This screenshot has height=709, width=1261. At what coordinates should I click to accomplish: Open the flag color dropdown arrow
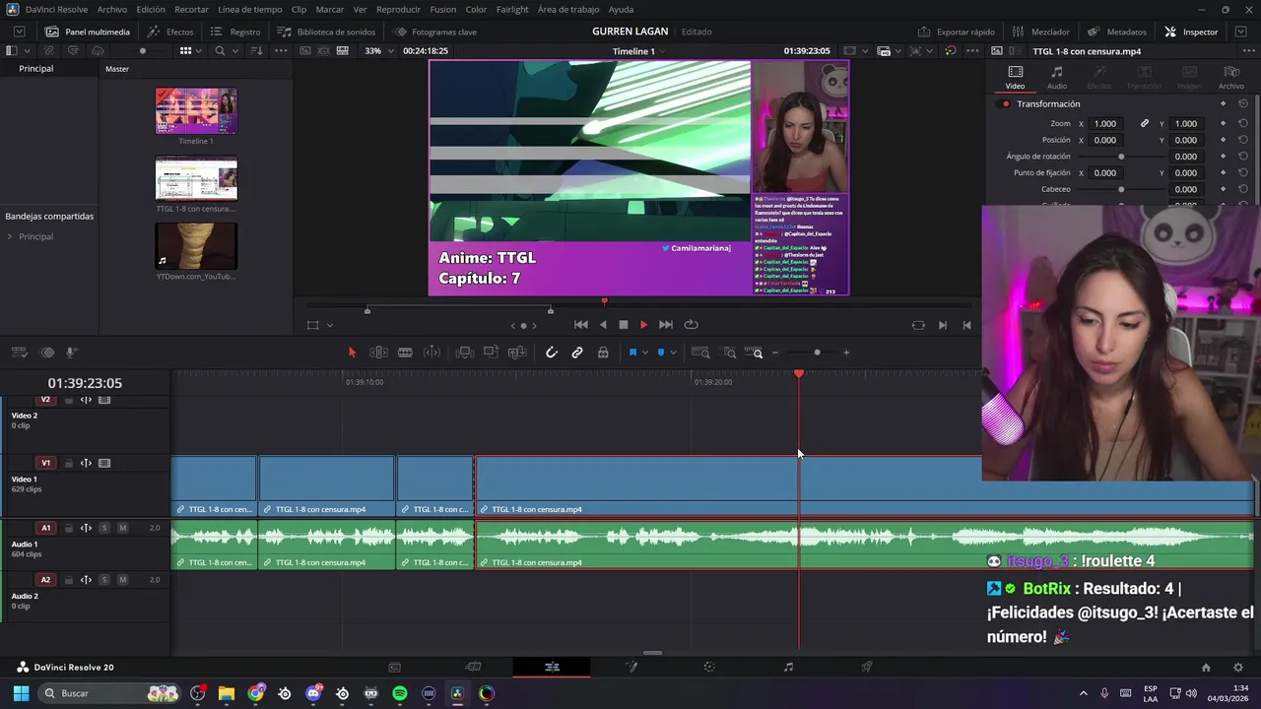click(645, 353)
